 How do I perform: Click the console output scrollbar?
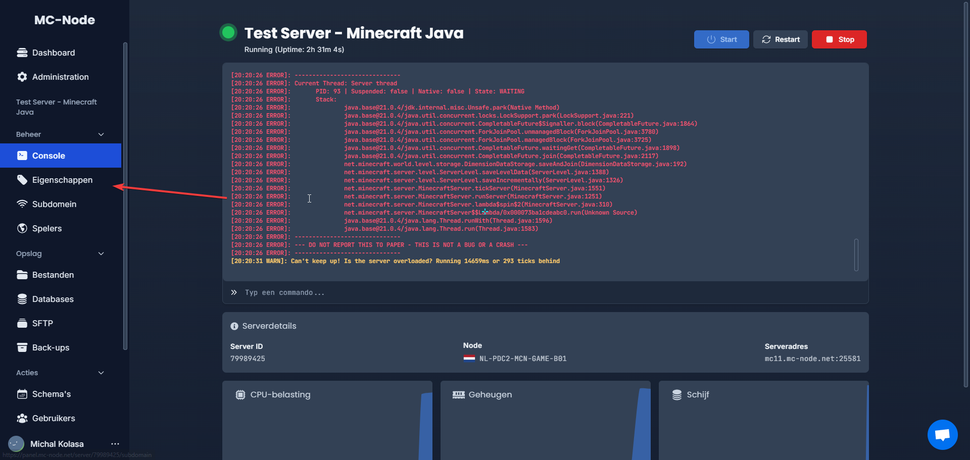[x=856, y=255]
